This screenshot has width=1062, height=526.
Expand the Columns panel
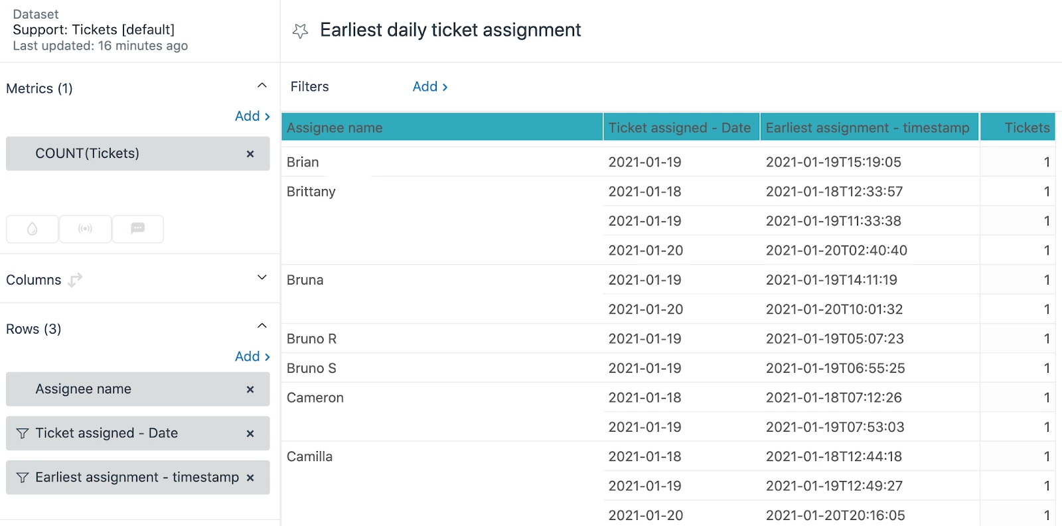coord(262,277)
